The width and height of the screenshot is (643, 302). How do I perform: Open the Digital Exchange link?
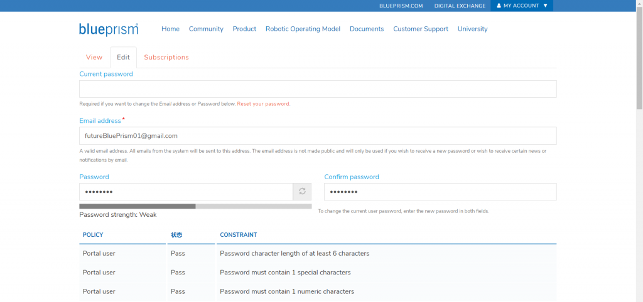pyautogui.click(x=460, y=6)
